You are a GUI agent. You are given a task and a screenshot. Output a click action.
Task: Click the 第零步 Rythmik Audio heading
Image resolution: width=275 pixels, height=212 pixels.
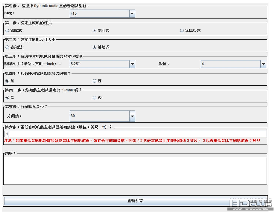point(45,6)
